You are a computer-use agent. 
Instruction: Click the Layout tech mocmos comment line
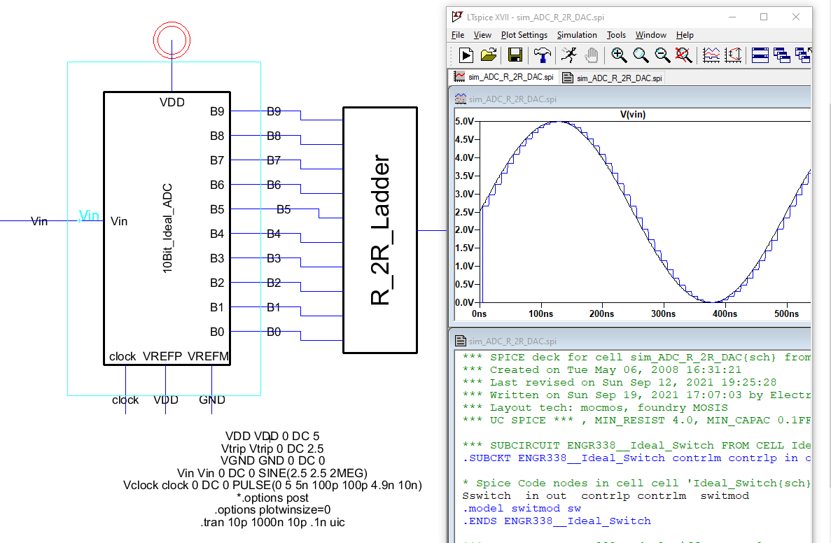click(x=594, y=407)
